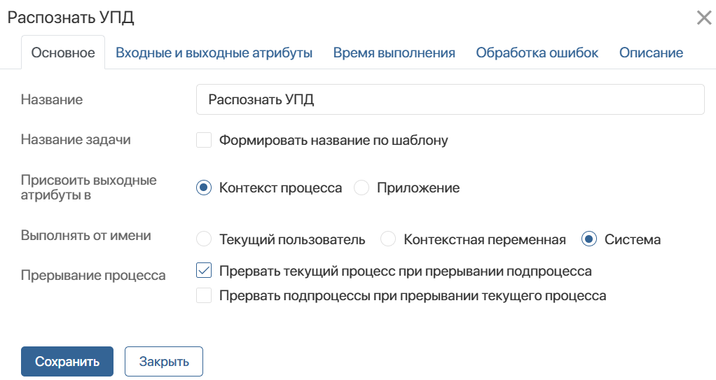Select Контекст процесса radio button
716x380 pixels.
pos(204,188)
